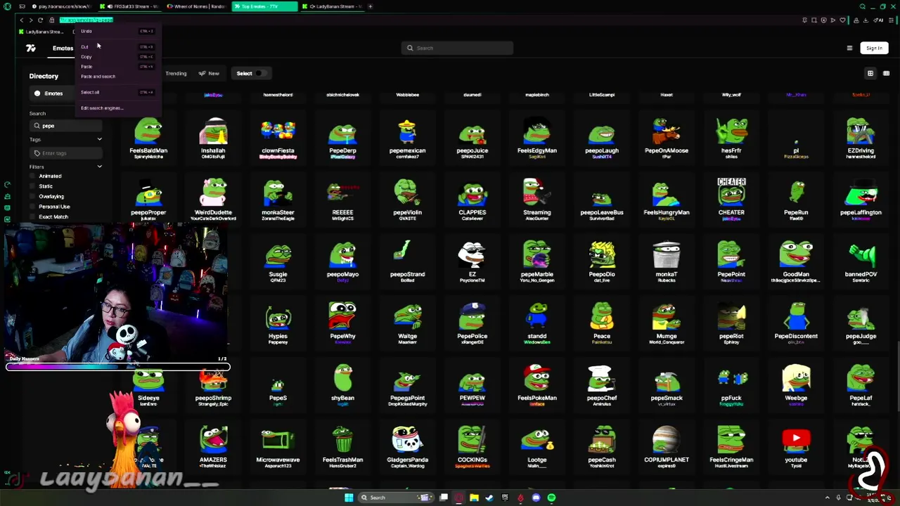The width and height of the screenshot is (900, 506).
Task: Open the PepeOnAMoose emote
Action: coord(666,137)
